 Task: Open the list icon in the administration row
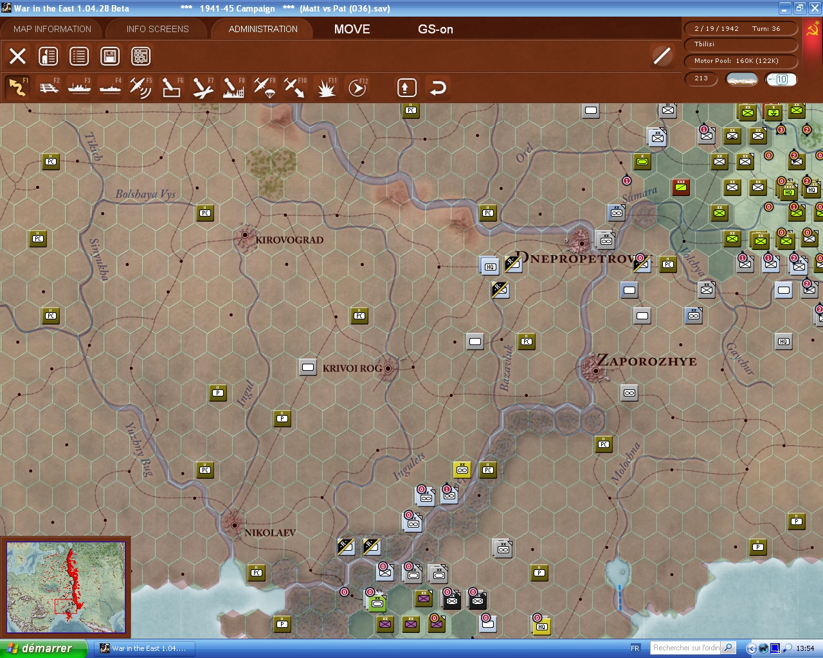click(x=79, y=56)
